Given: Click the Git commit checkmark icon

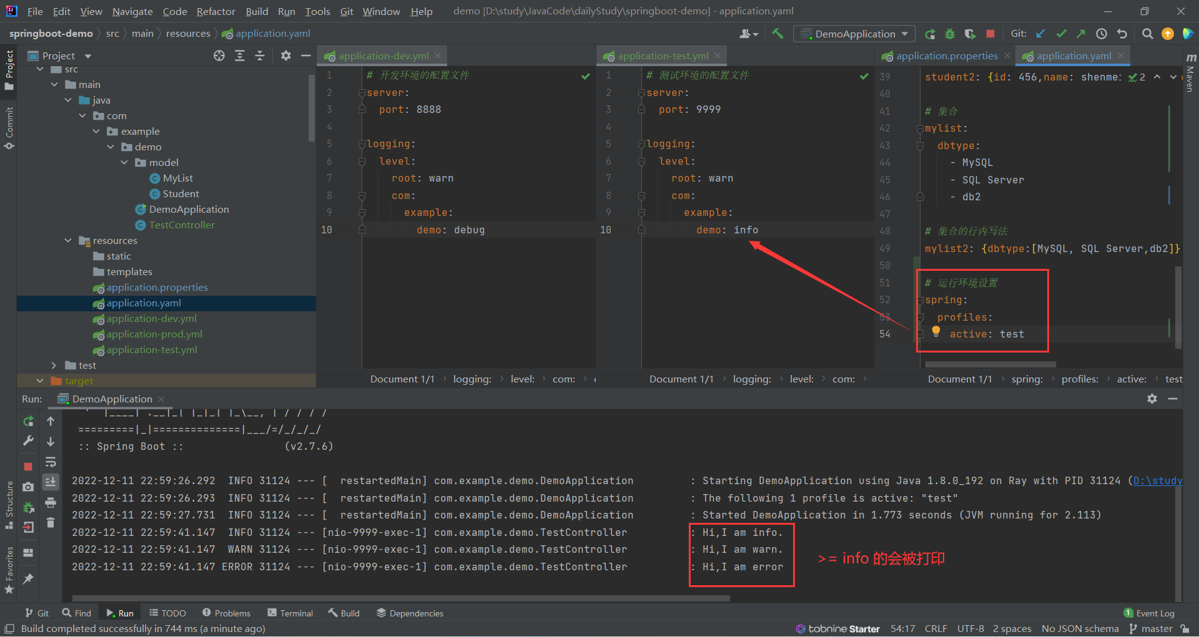Looking at the screenshot, I should 1061,34.
